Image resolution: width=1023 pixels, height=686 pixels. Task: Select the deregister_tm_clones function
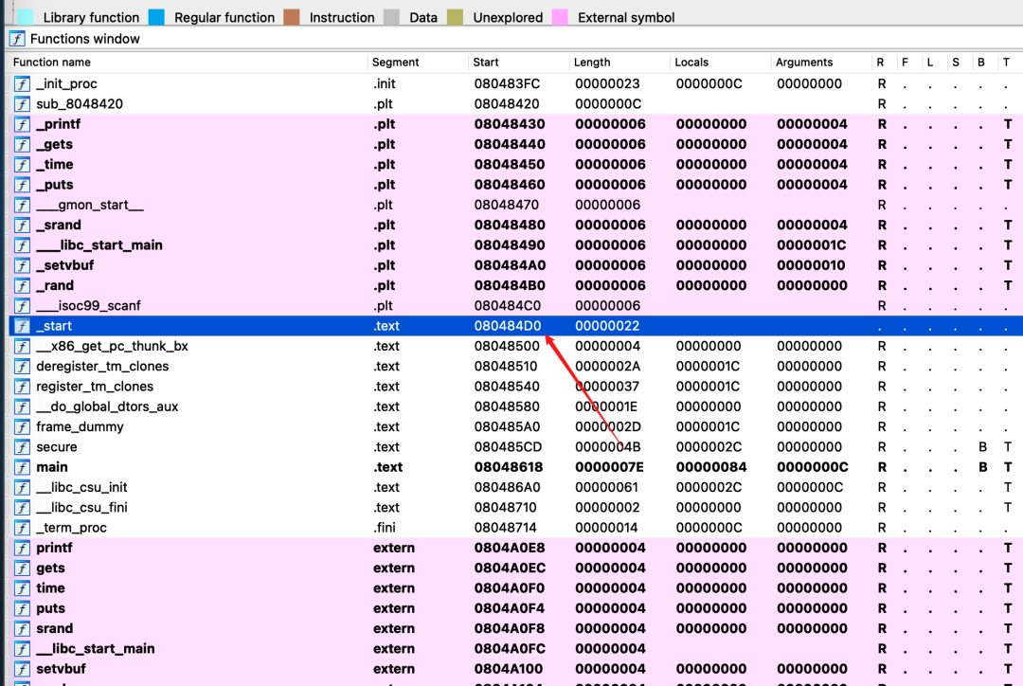pyautogui.click(x=102, y=367)
